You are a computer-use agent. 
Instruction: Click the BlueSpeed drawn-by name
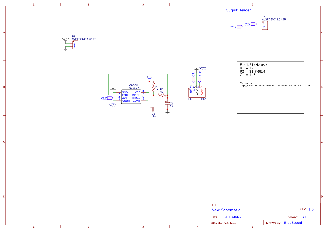click(293, 223)
